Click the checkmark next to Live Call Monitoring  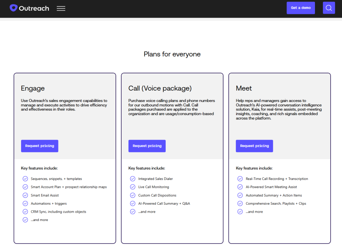click(133, 187)
